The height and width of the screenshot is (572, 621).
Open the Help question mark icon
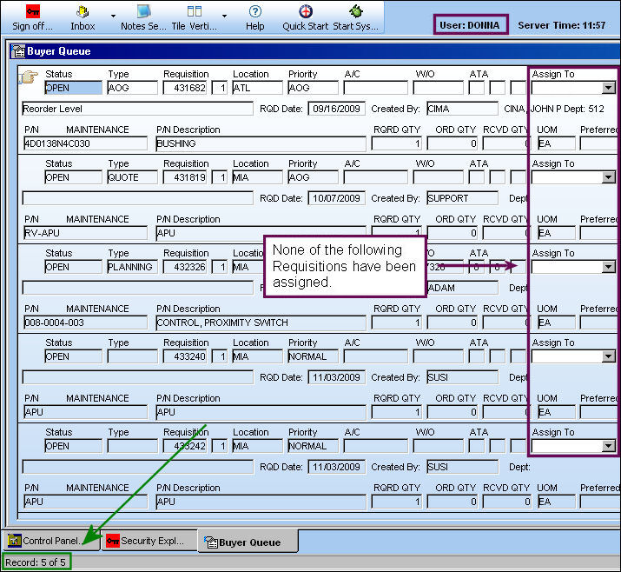pyautogui.click(x=255, y=11)
